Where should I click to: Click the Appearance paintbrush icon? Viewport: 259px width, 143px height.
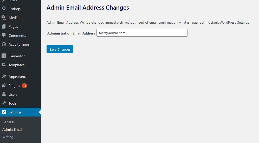4,77
